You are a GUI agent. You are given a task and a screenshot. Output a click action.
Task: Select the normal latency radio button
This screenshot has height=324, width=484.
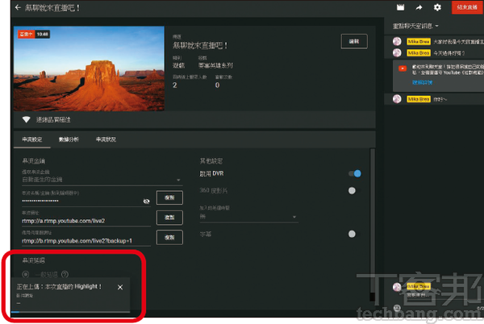26,274
